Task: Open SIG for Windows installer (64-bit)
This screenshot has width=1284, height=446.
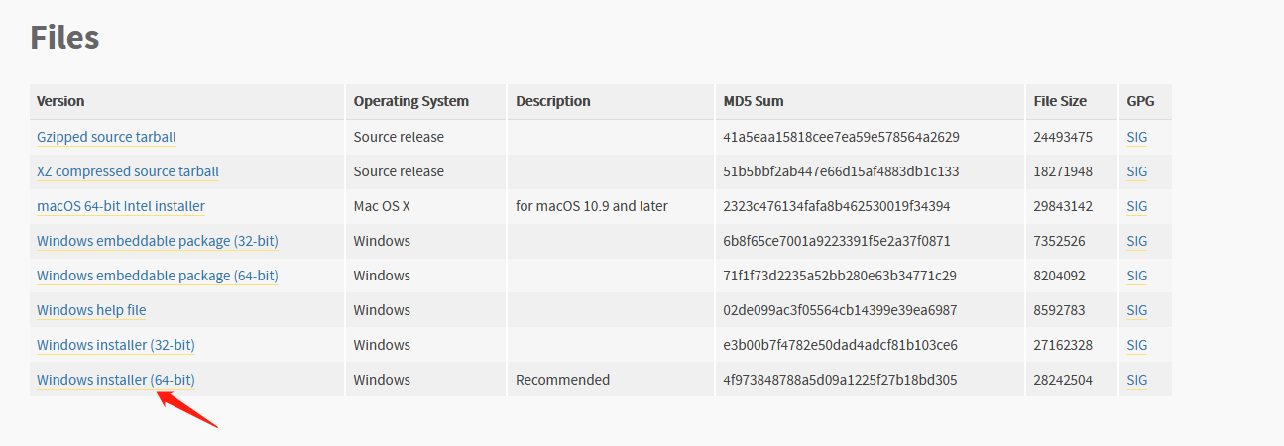Action: pyautogui.click(x=1136, y=380)
